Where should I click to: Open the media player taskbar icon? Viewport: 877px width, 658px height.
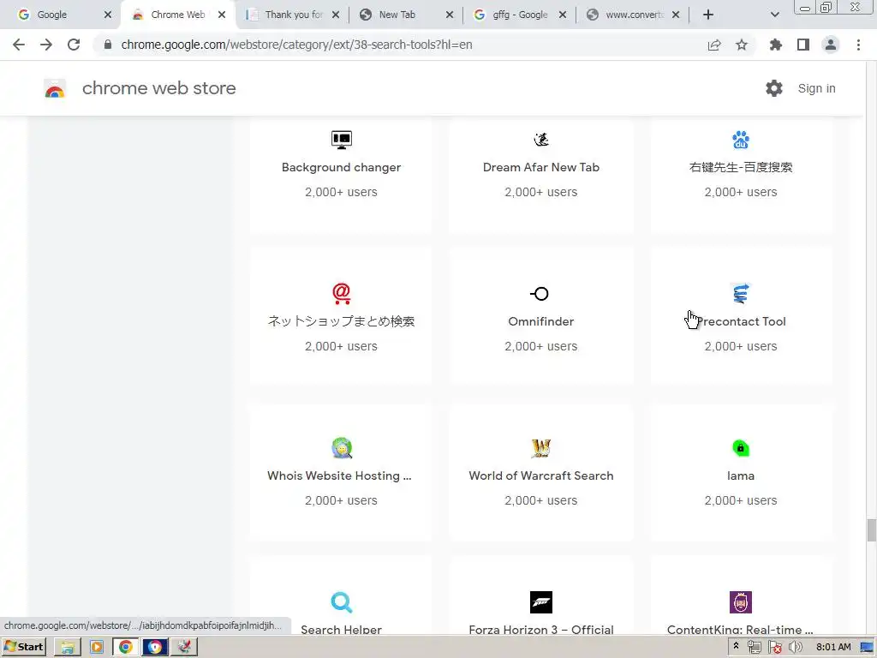click(97, 647)
